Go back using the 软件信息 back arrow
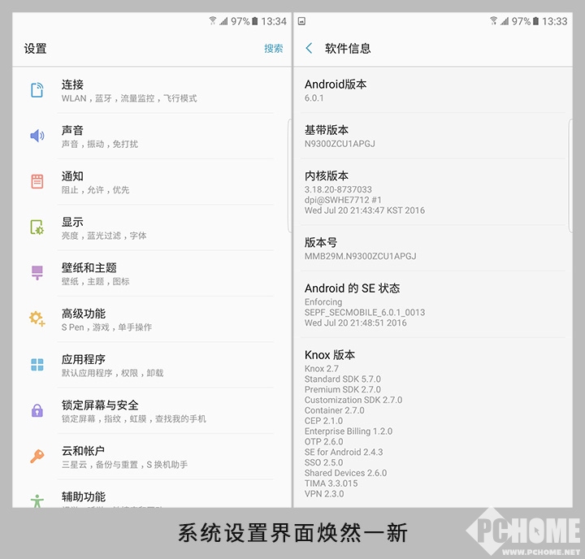This screenshot has height=559, width=585. click(x=309, y=49)
